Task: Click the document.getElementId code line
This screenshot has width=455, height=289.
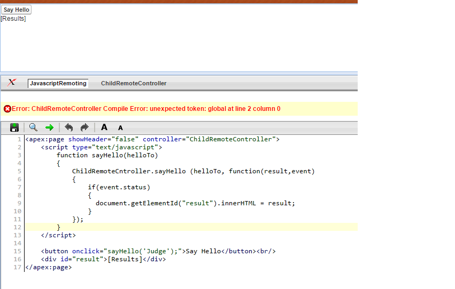Action: [x=195, y=203]
